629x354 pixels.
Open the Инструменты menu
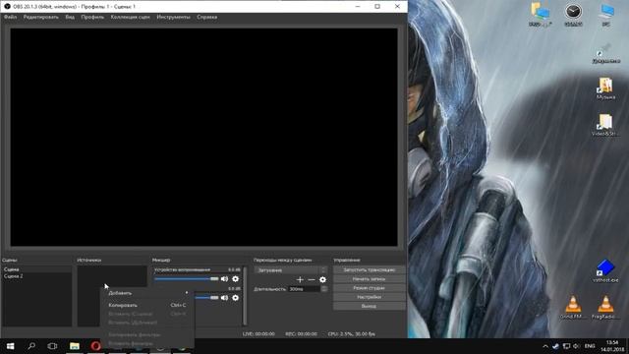173,18
